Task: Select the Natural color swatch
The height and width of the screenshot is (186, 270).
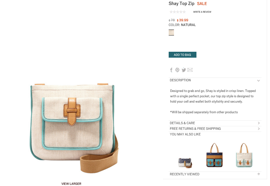Action: click(171, 33)
